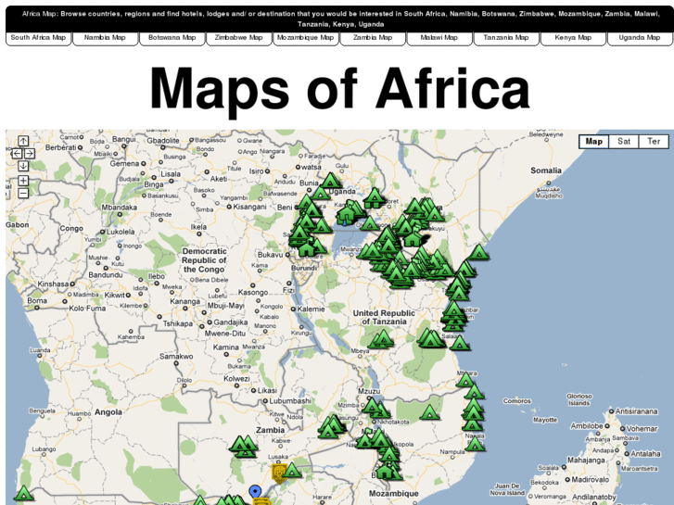Image resolution: width=674 pixels, height=505 pixels.
Task: Pan the map up with the arrow
Action: (x=23, y=141)
